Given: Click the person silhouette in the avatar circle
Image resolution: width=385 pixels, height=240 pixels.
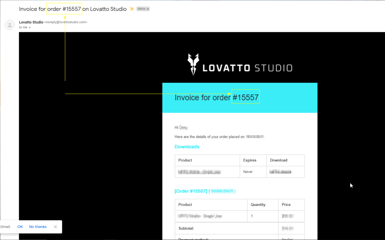Looking at the screenshot, I should (x=9, y=25).
